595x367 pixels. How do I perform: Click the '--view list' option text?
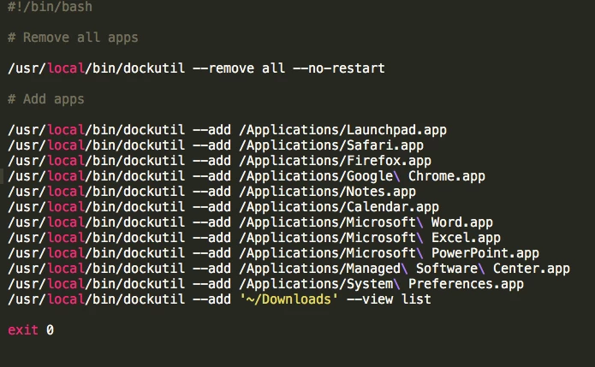(389, 299)
